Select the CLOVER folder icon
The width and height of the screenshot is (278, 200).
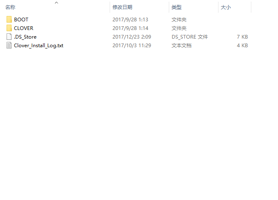click(9, 28)
